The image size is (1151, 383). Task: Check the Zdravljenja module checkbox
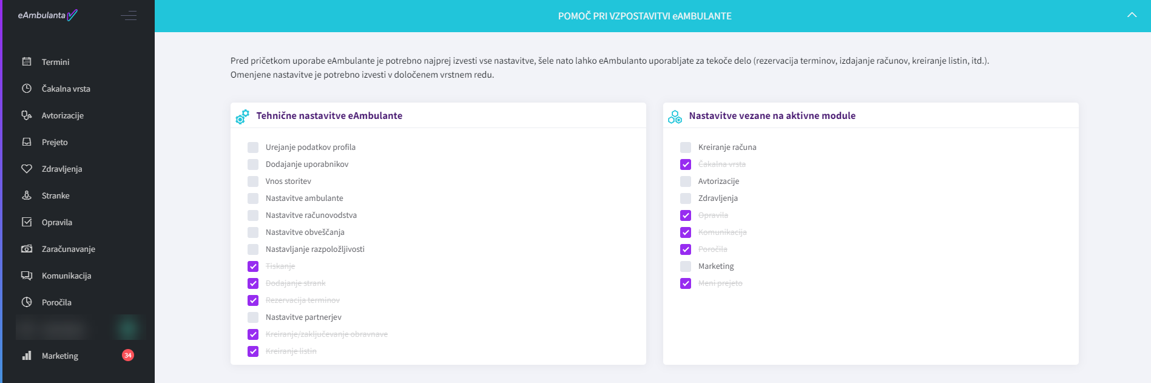[686, 198]
